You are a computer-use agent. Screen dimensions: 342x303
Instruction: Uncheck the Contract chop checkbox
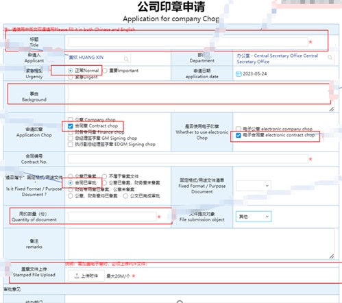click(71, 126)
